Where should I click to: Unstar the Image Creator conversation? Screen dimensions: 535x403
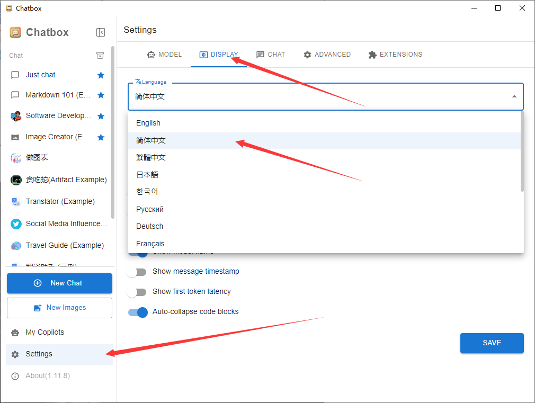[x=101, y=137]
